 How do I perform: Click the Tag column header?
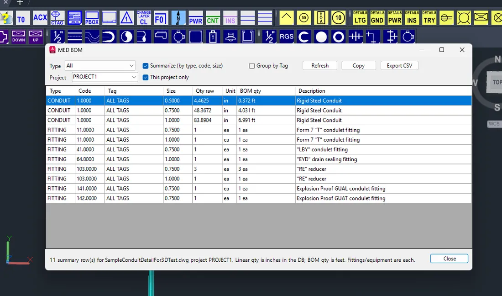click(x=134, y=90)
